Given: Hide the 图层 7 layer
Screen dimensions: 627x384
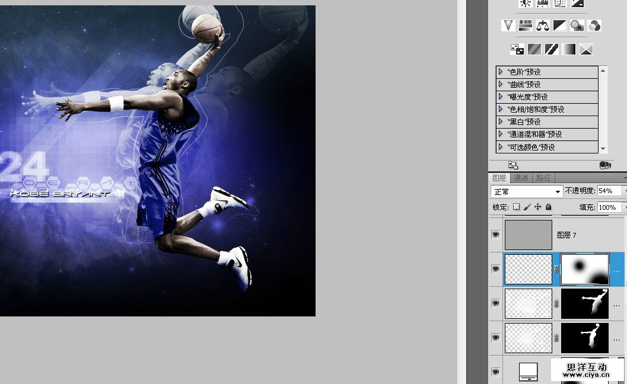Looking at the screenshot, I should pos(496,235).
